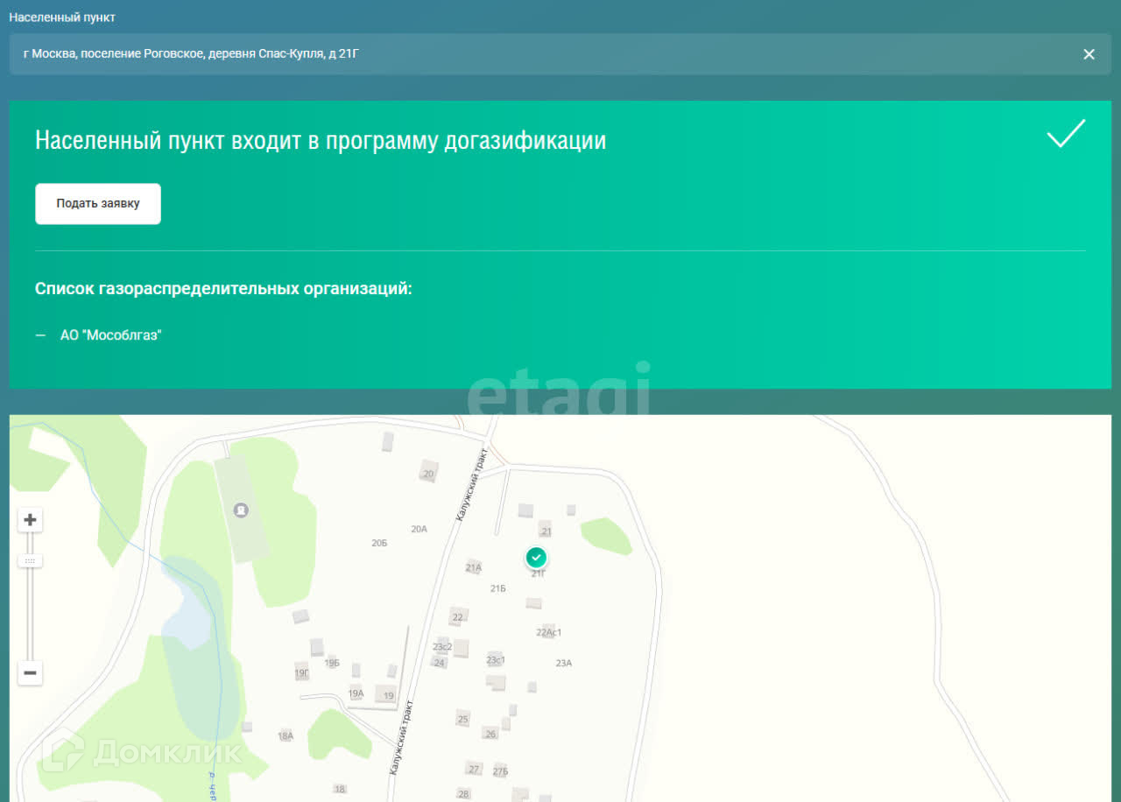This screenshot has width=1121, height=802.
Task: Click the map zoom slider handle
Action: (x=30, y=560)
